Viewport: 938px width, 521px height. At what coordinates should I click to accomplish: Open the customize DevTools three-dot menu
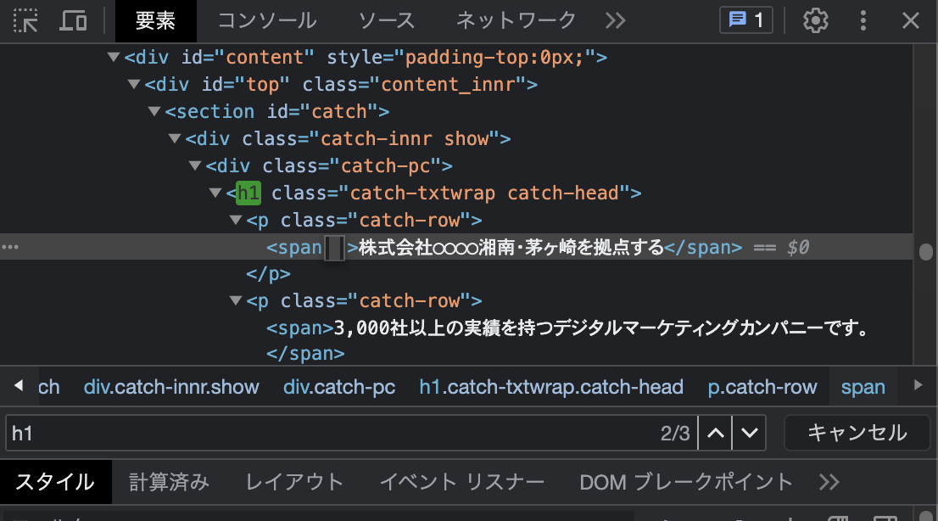[x=863, y=20]
